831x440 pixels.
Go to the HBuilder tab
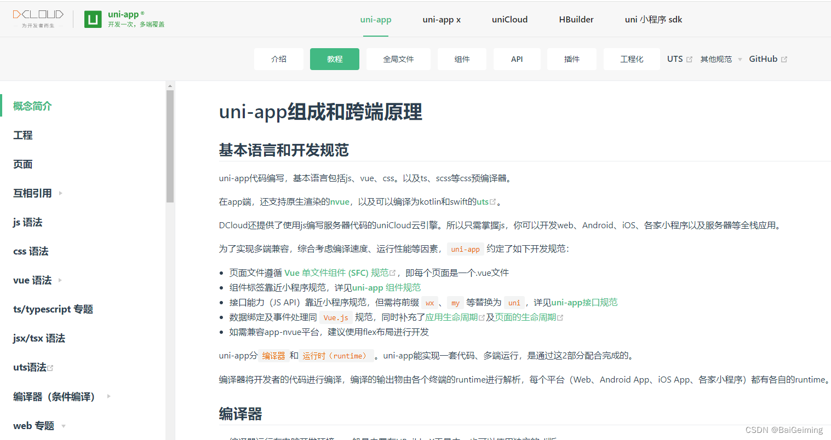click(x=576, y=19)
